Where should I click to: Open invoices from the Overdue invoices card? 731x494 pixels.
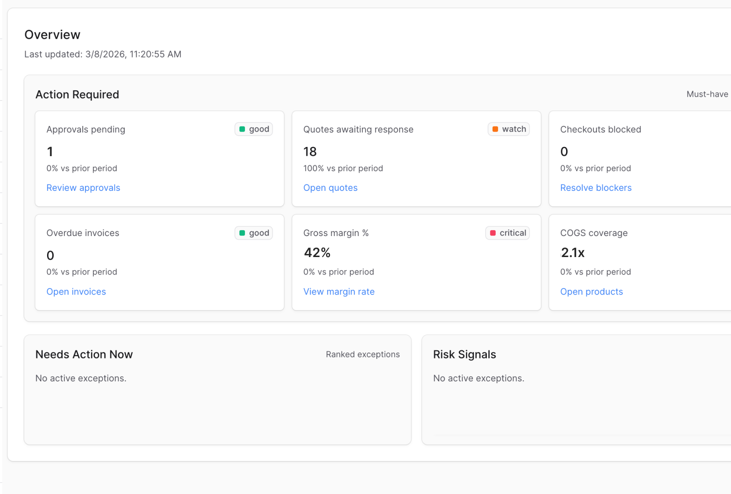point(76,291)
